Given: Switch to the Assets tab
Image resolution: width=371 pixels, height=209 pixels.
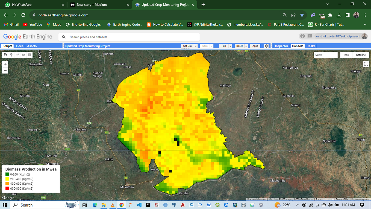Looking at the screenshot, I should coord(32,46).
